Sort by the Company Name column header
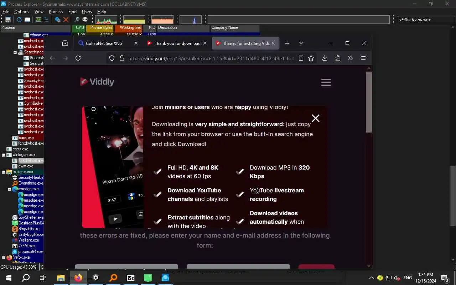The width and height of the screenshot is (456, 285). (x=235, y=28)
